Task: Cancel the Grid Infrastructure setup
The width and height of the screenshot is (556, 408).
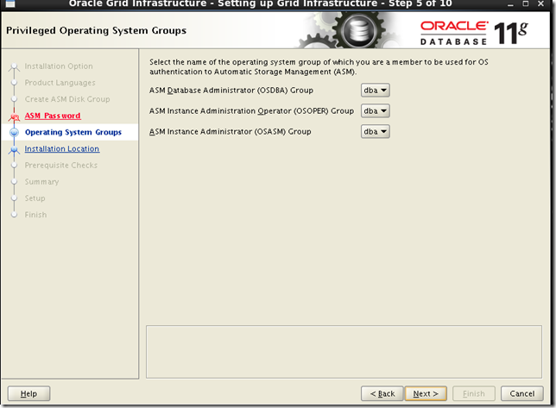Action: (522, 393)
